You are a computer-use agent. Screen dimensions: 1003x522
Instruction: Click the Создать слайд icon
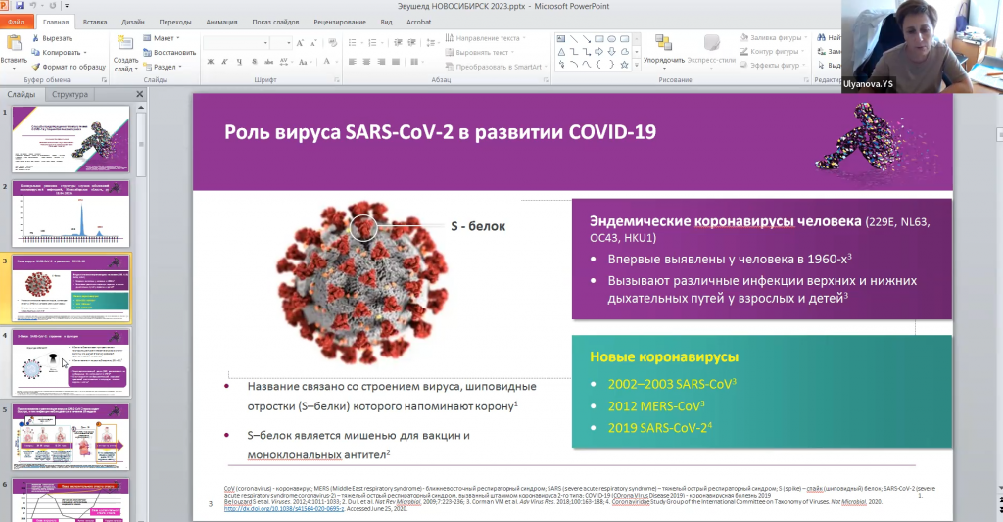(125, 44)
